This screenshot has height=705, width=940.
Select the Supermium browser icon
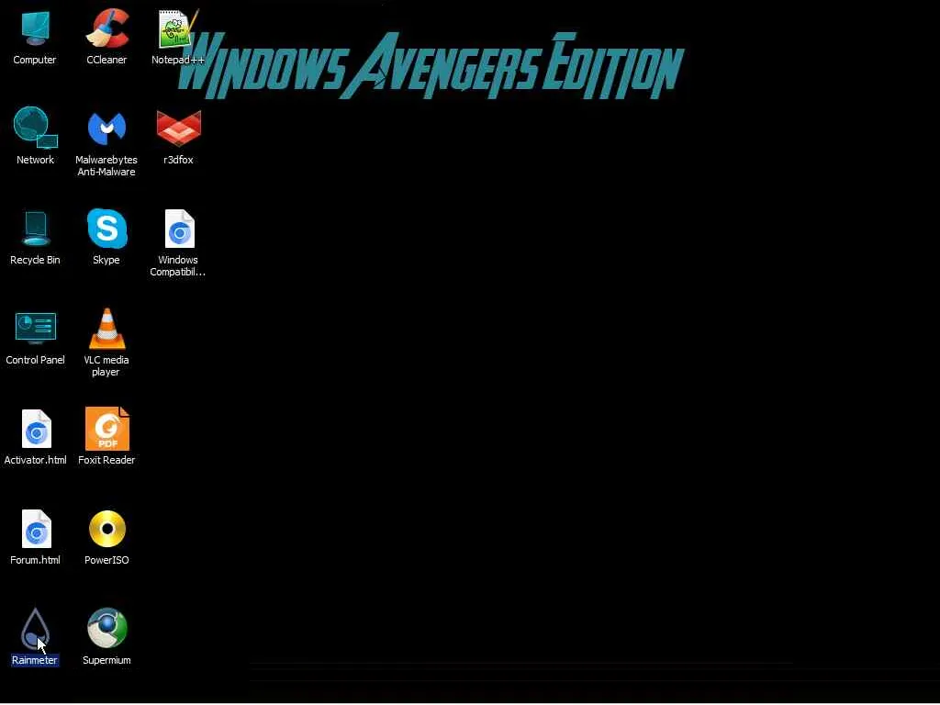click(107, 628)
